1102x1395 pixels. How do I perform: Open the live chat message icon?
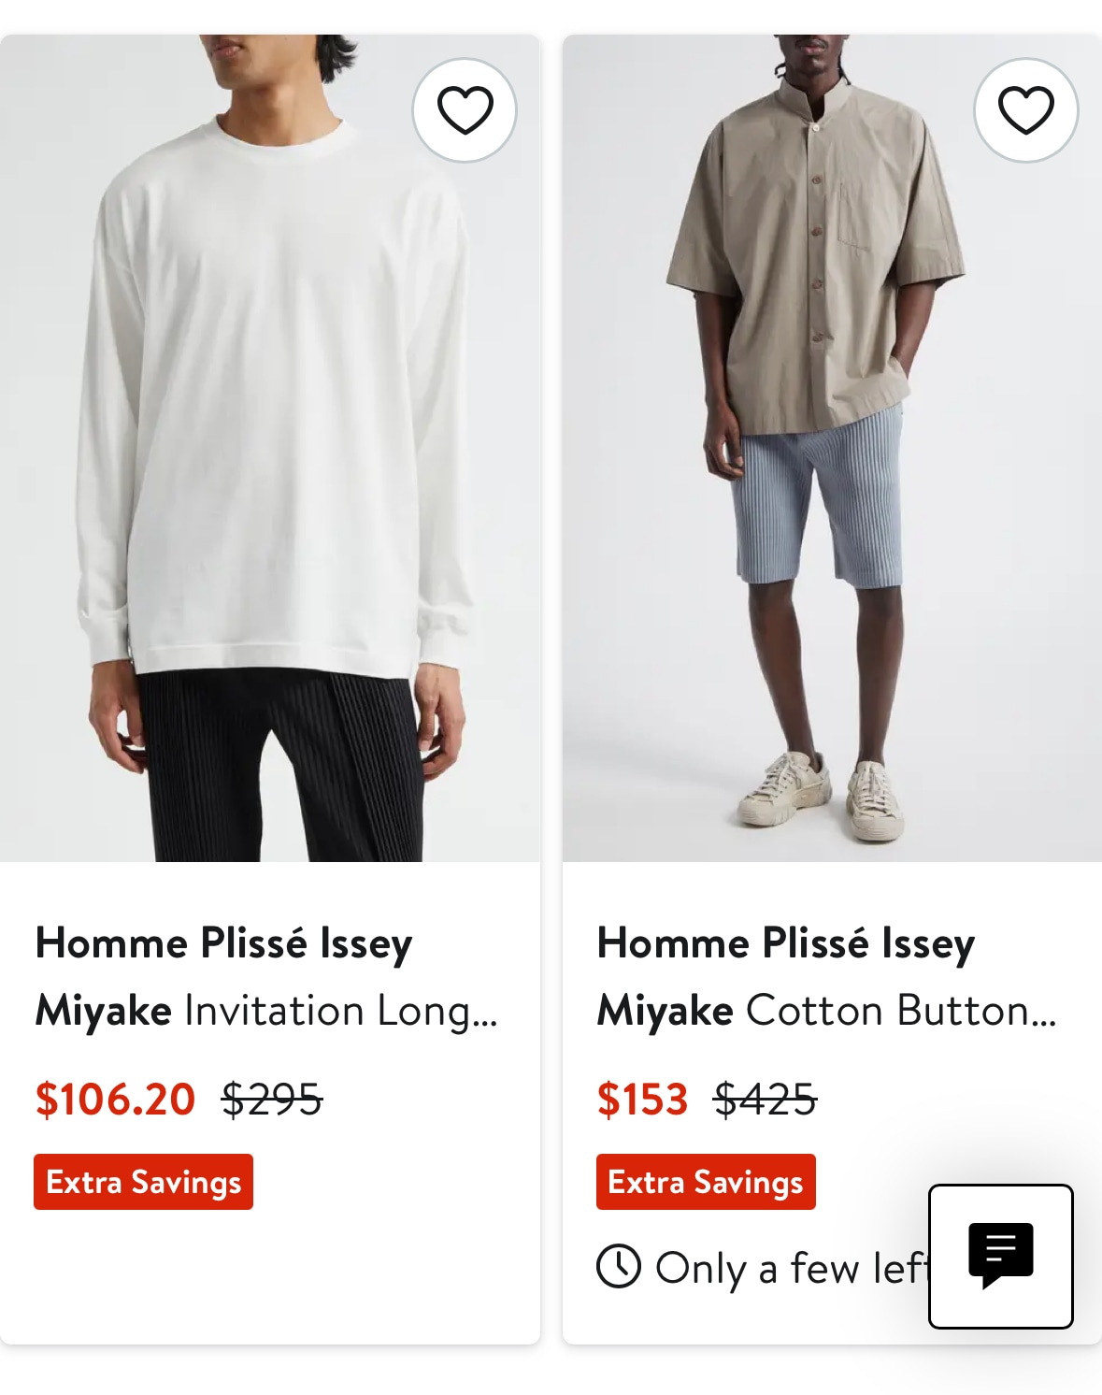coord(1000,1256)
